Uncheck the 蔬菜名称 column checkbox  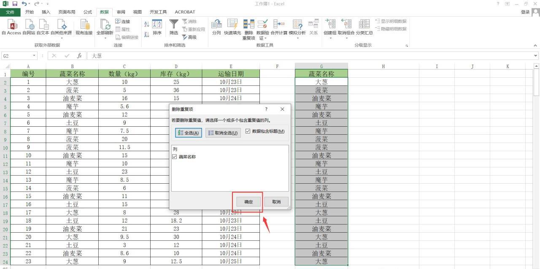(175, 157)
